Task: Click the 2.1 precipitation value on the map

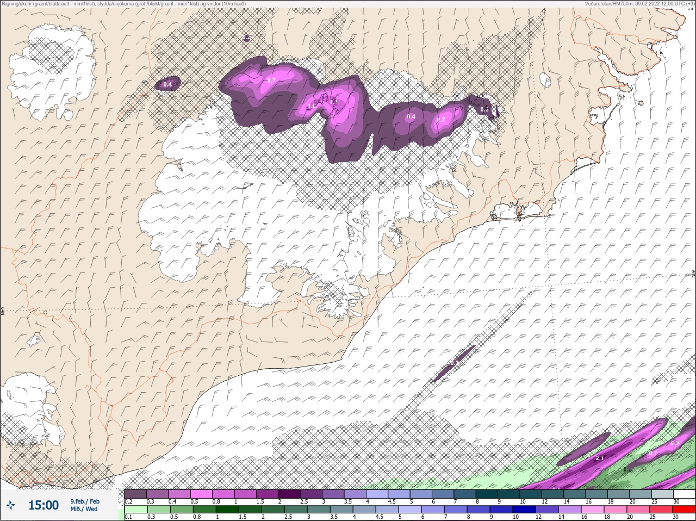Action: [600, 458]
